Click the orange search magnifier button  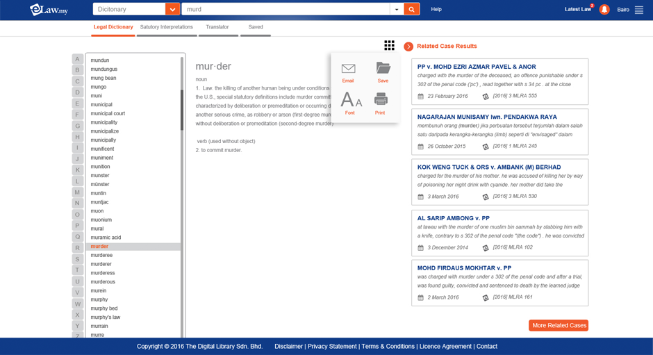click(411, 9)
